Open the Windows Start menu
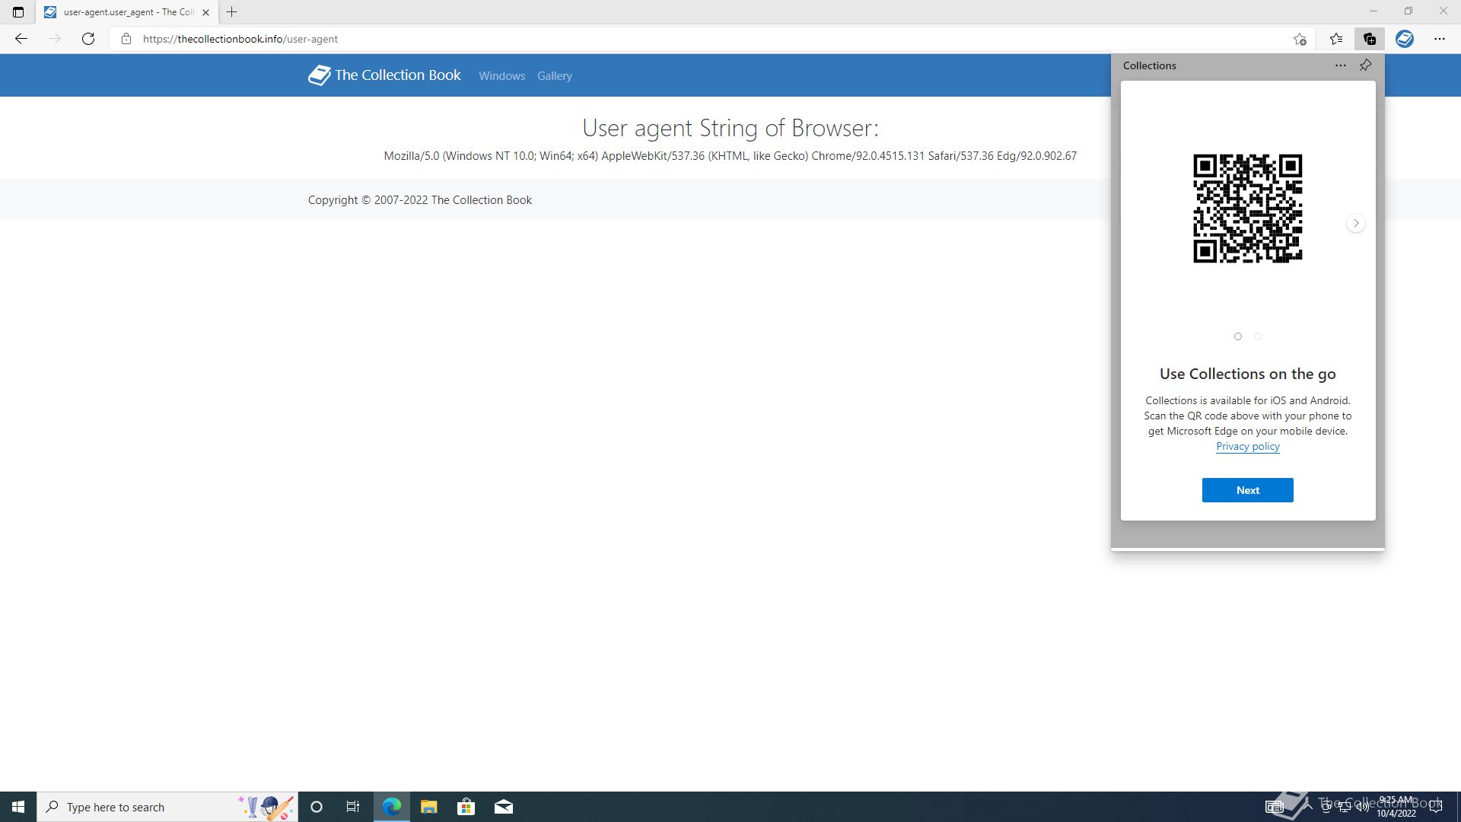1461x822 pixels. 18,807
